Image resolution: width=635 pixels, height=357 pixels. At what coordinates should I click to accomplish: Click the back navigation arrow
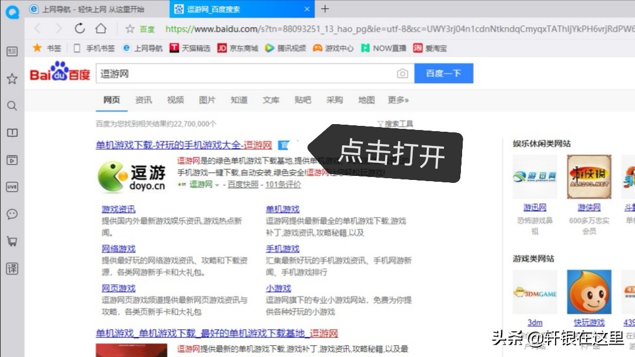pos(38,28)
